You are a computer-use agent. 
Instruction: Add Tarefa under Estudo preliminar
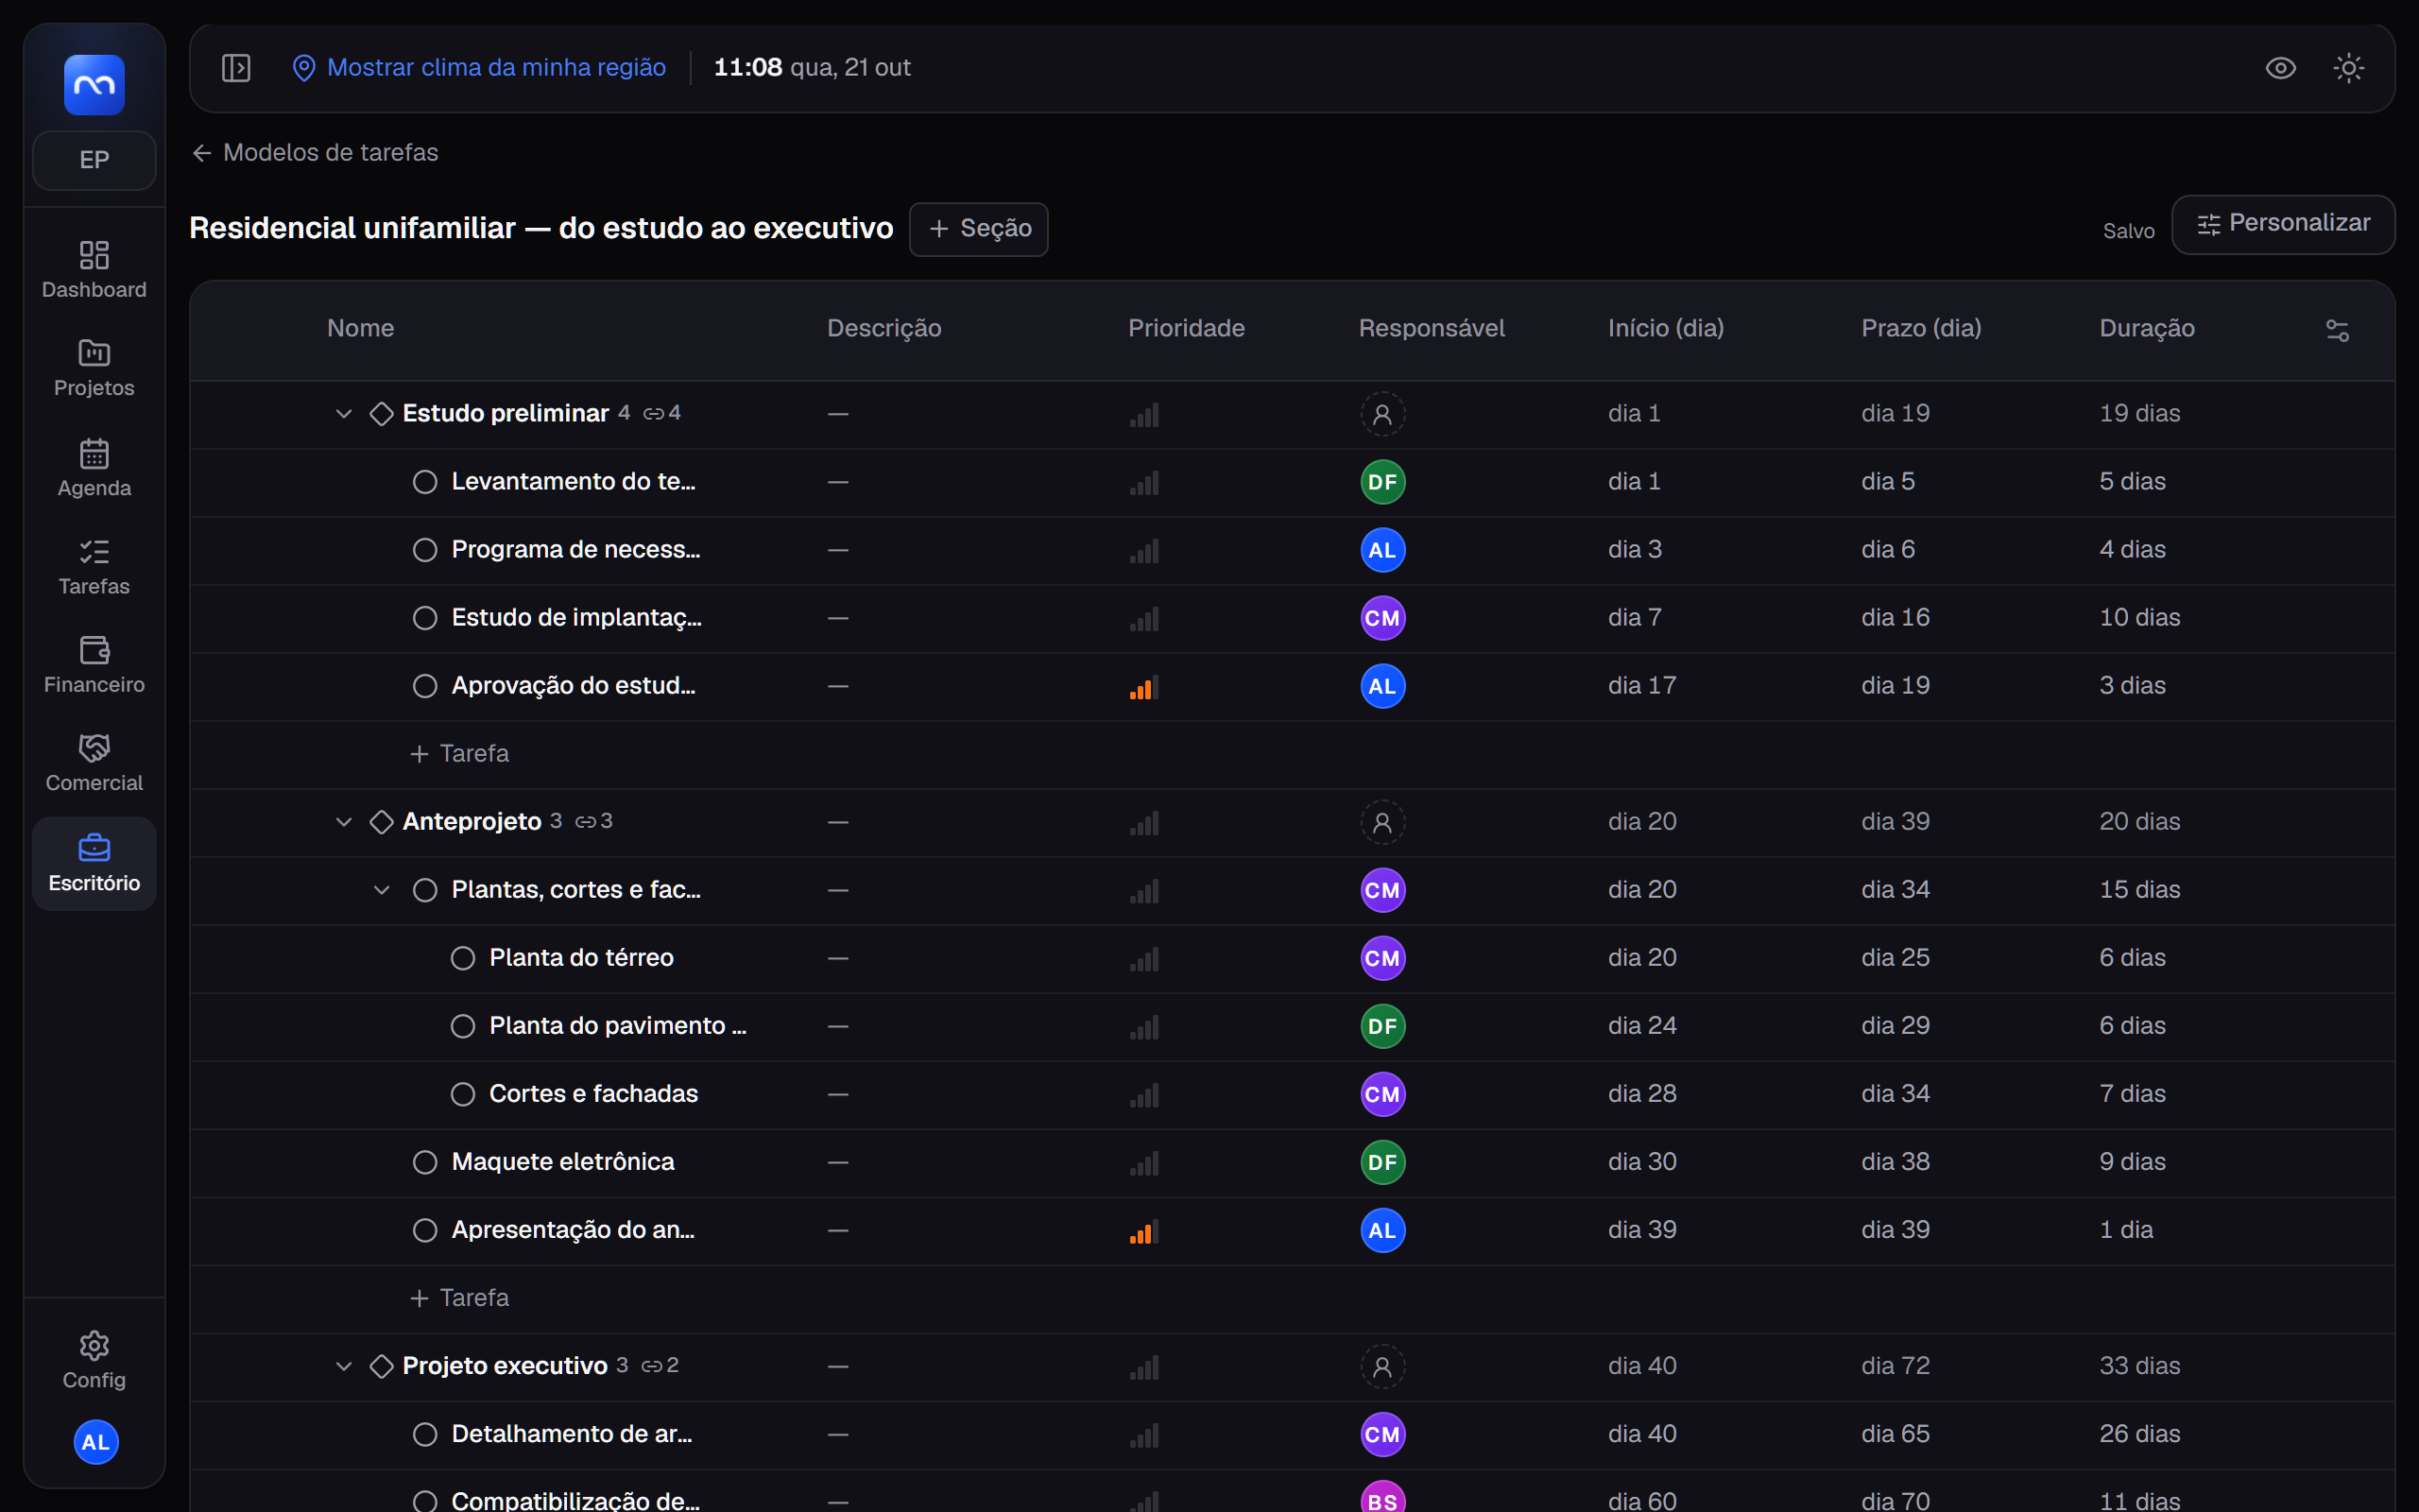pyautogui.click(x=460, y=754)
